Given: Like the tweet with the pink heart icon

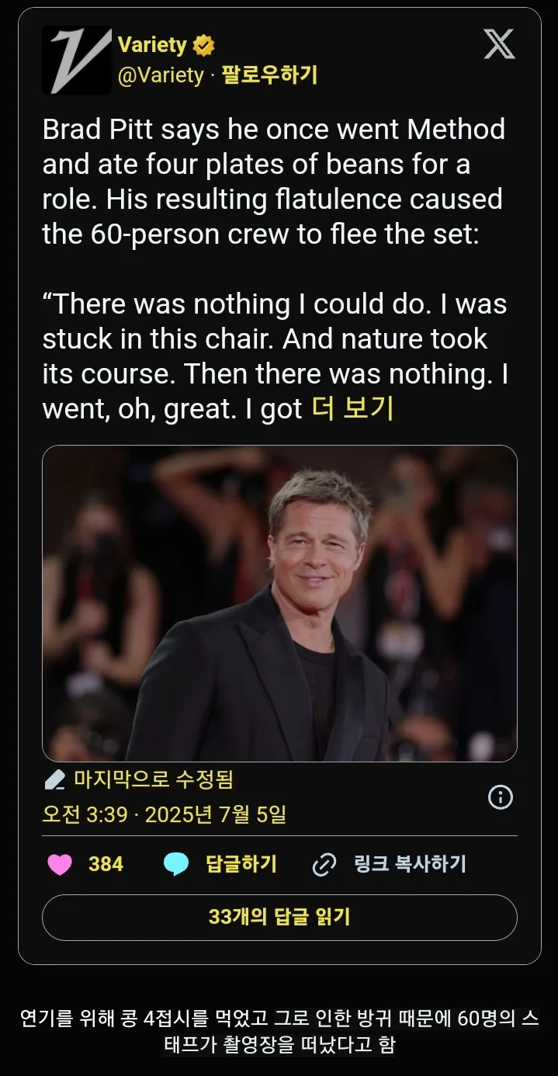Looking at the screenshot, I should (x=60, y=864).
